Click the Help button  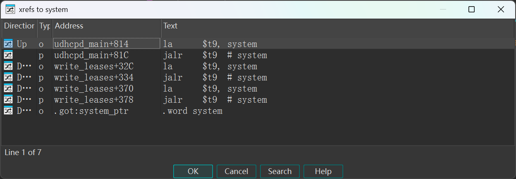point(323,171)
